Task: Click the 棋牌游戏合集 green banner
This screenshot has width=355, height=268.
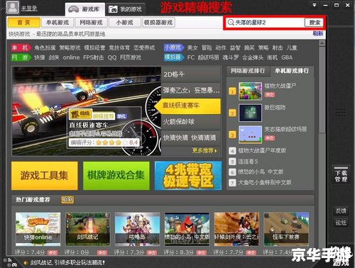Action: point(116,176)
